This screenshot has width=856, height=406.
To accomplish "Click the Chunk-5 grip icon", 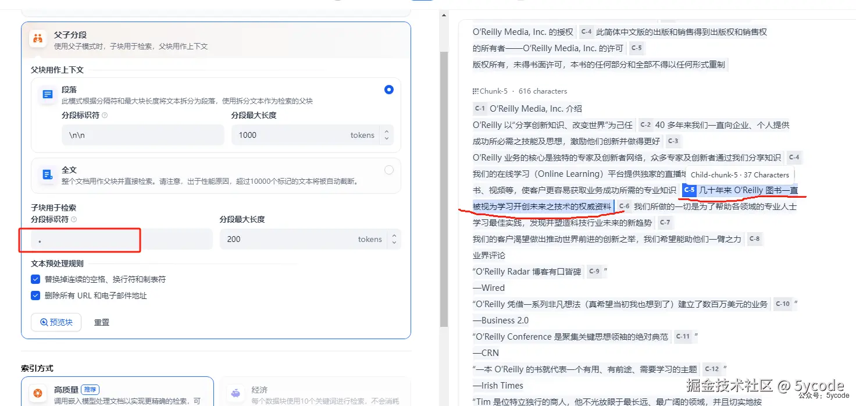I will [x=476, y=91].
